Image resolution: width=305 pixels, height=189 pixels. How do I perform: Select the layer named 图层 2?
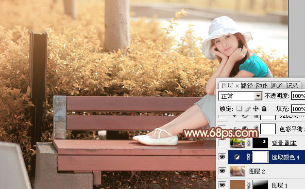coord(257,172)
